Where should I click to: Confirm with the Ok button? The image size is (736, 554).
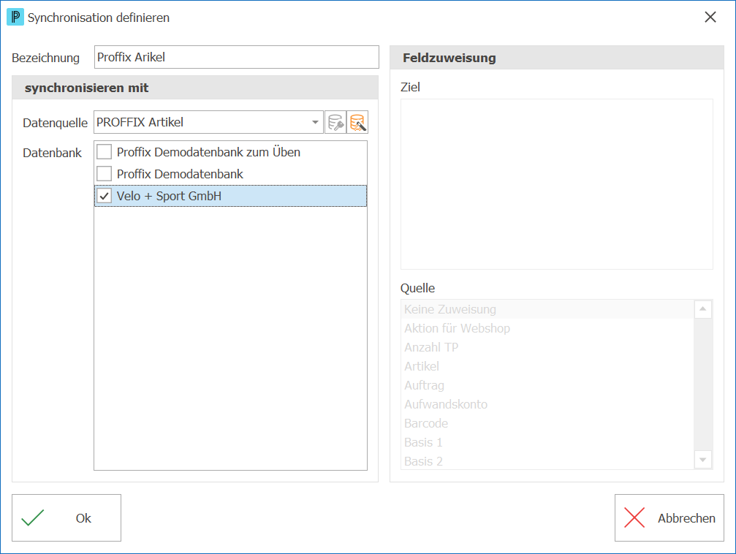(x=67, y=518)
